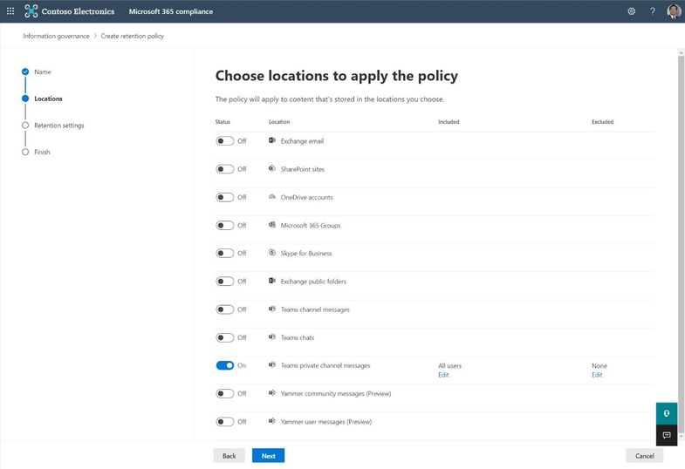This screenshot has height=469, width=685.
Task: Open Information governance breadcrumb
Action: pyautogui.click(x=56, y=37)
